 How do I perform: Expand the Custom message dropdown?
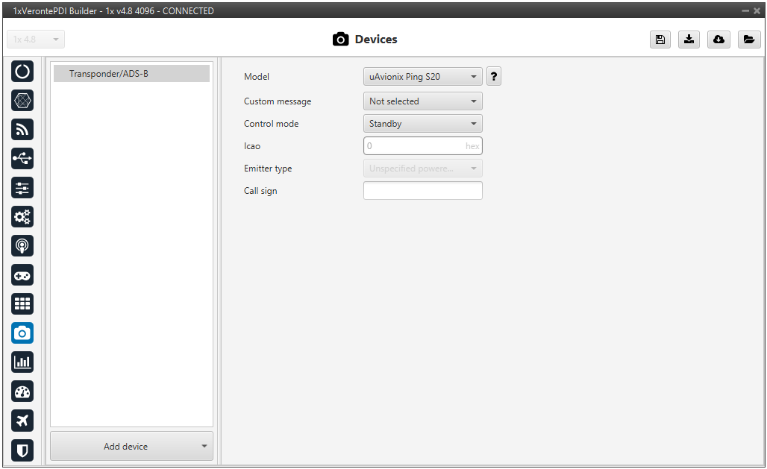422,101
